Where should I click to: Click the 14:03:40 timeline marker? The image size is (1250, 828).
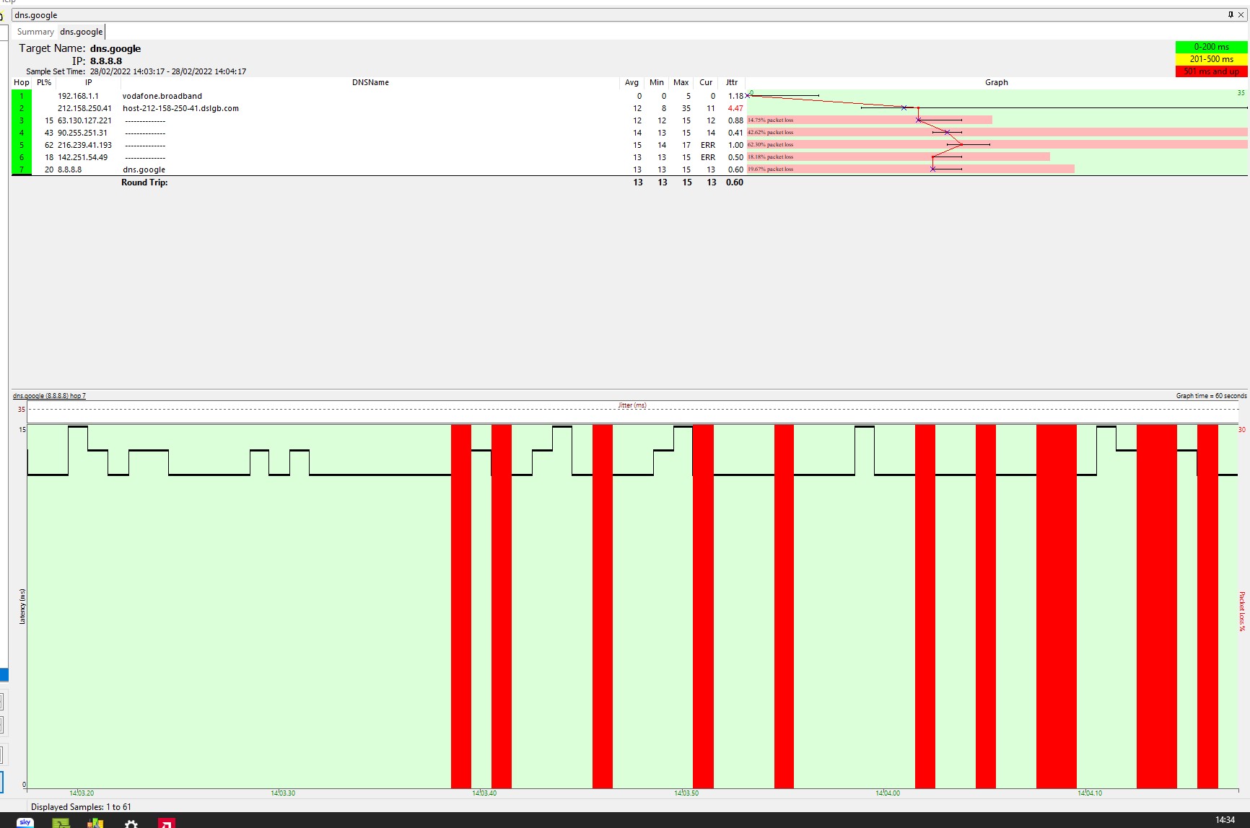point(484,793)
